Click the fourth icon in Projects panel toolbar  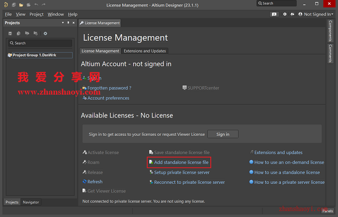coord(36,33)
